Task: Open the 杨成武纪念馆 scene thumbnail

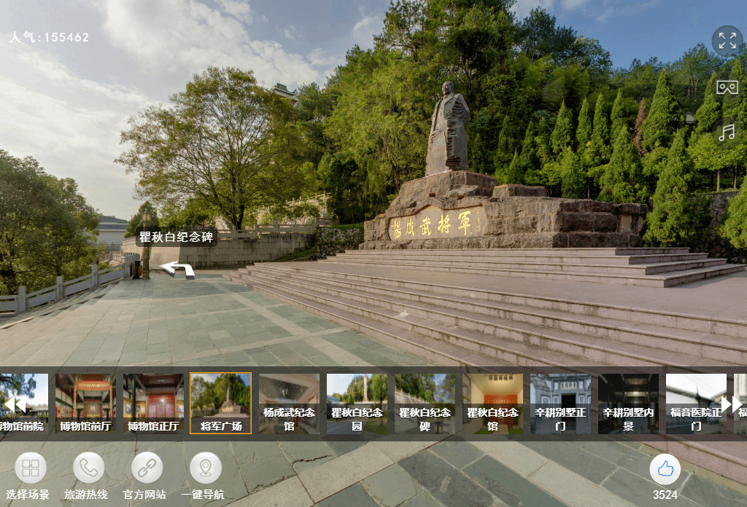Action: click(289, 404)
